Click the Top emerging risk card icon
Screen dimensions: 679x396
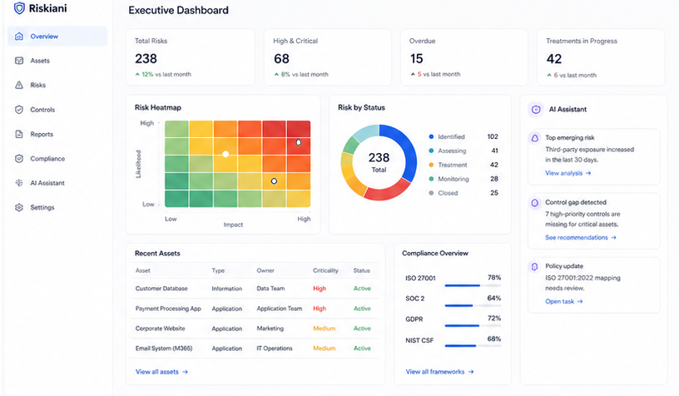[x=535, y=138]
